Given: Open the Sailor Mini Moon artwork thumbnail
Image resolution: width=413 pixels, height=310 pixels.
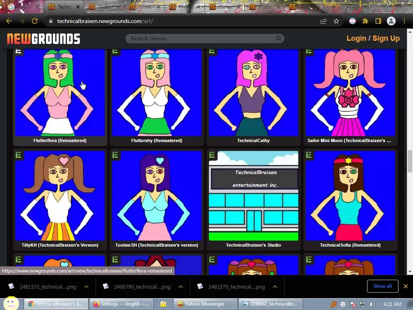Looking at the screenshot, I should (x=350, y=92).
